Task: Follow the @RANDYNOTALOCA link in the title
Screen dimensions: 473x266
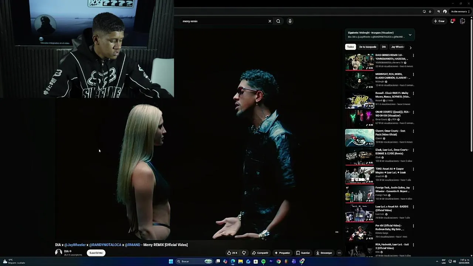Action: (x=105, y=245)
